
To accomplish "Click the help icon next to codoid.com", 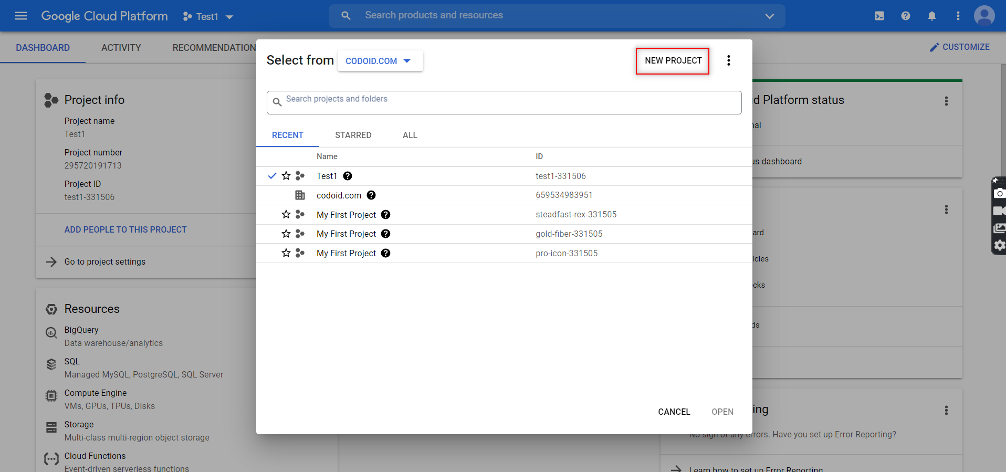I will coord(371,195).
